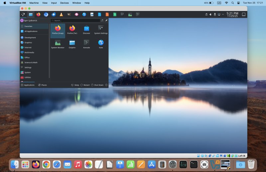Screen dimensions: 266x172
Task: Open Dolphin file manager in favorites grid
Action: (x=72, y=44)
